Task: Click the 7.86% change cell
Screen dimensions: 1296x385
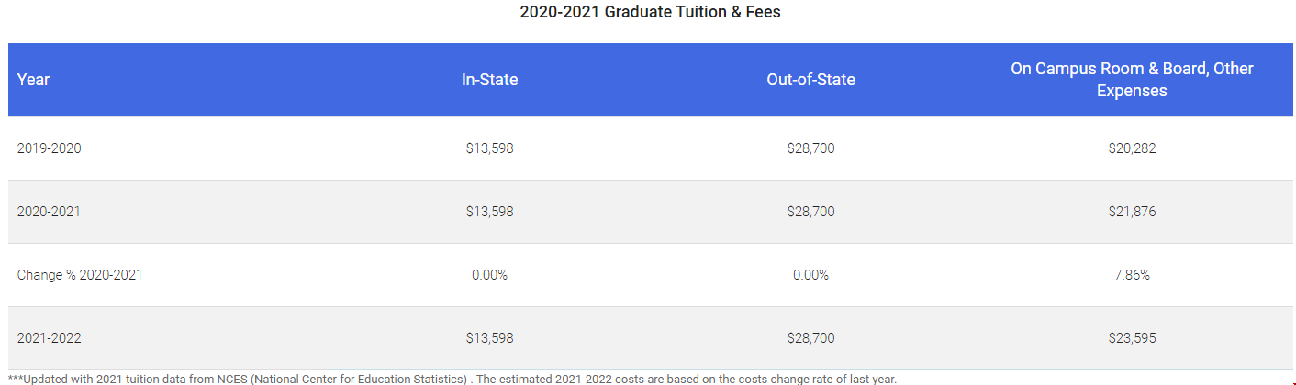Action: click(1132, 274)
